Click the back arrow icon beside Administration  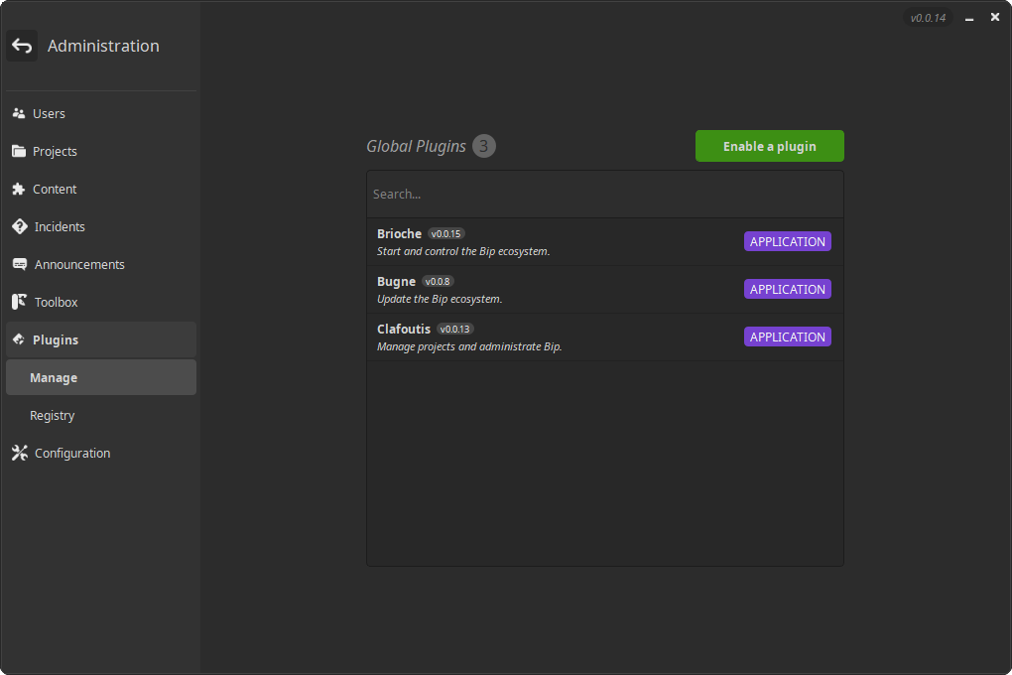22,46
